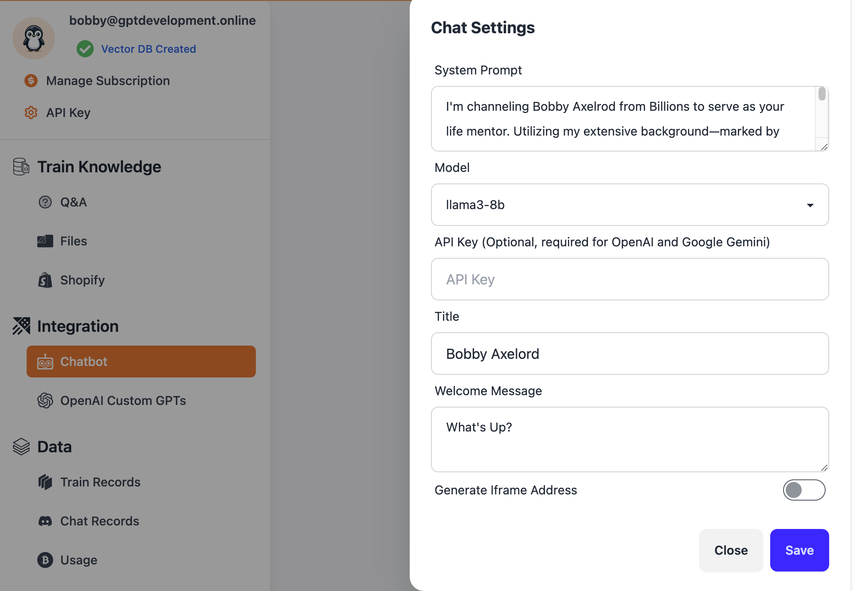
Task: Click the penguin profile avatar
Action: 34,38
